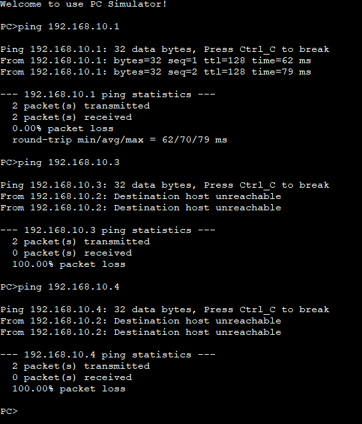362x424 pixels.
Task: Click 'Ping 192.168.10.3: 32 data bytes' line
Action: 164,185
